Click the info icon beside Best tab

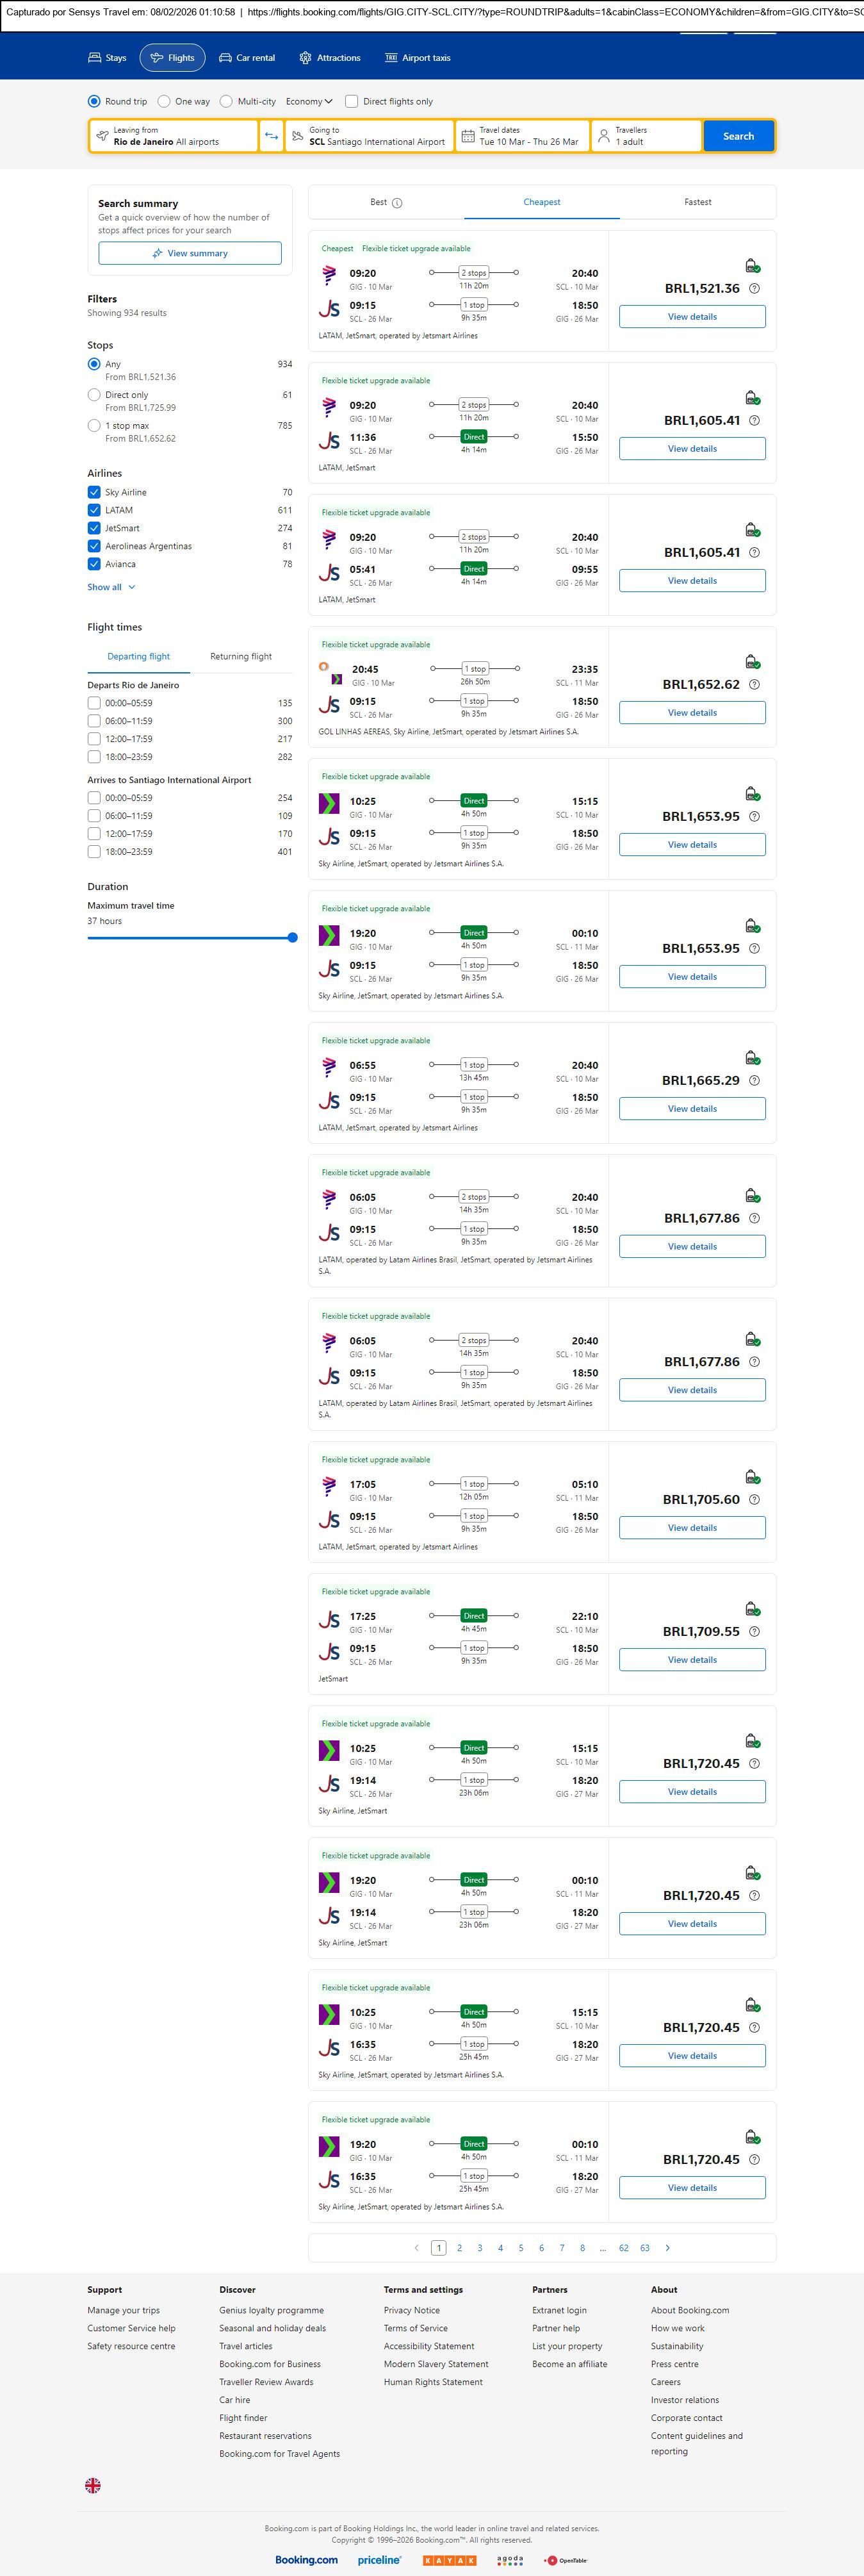tap(397, 203)
